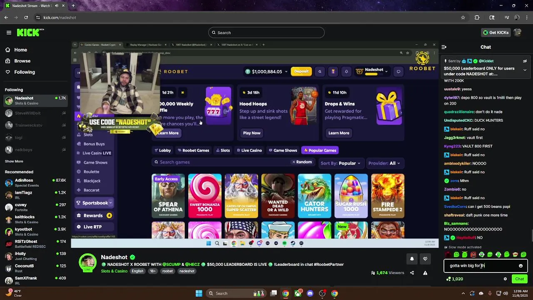Open the Kick hamburger menu
533x300 pixels.
coord(9,32)
